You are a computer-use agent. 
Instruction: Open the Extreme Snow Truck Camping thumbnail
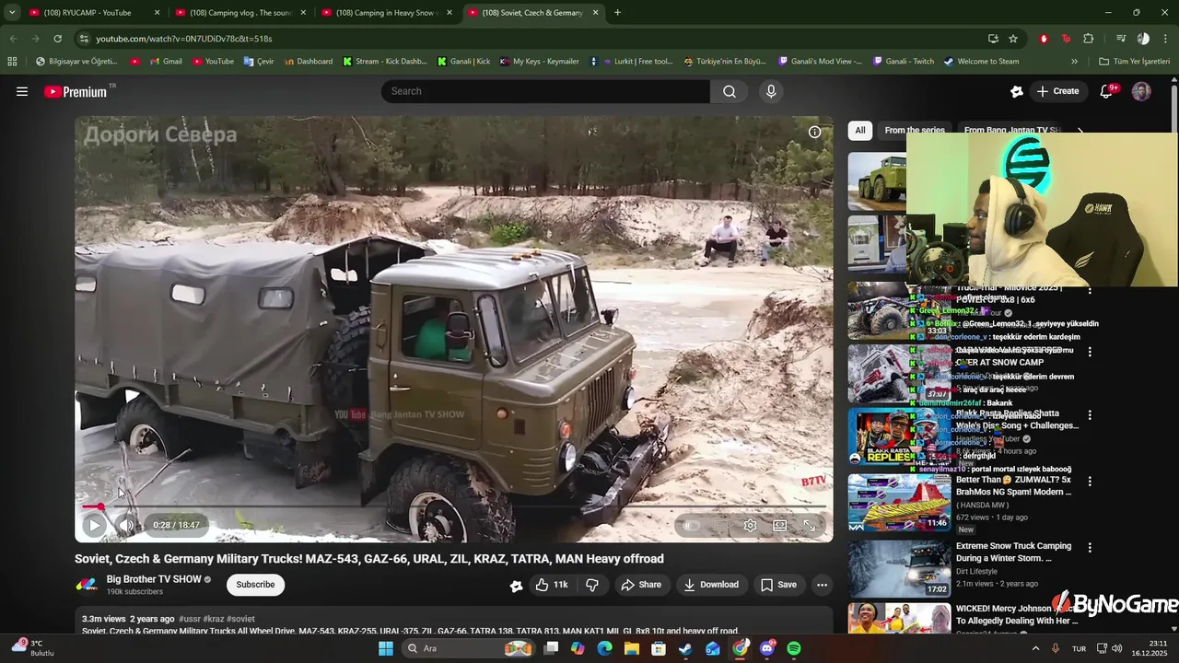coord(899,569)
